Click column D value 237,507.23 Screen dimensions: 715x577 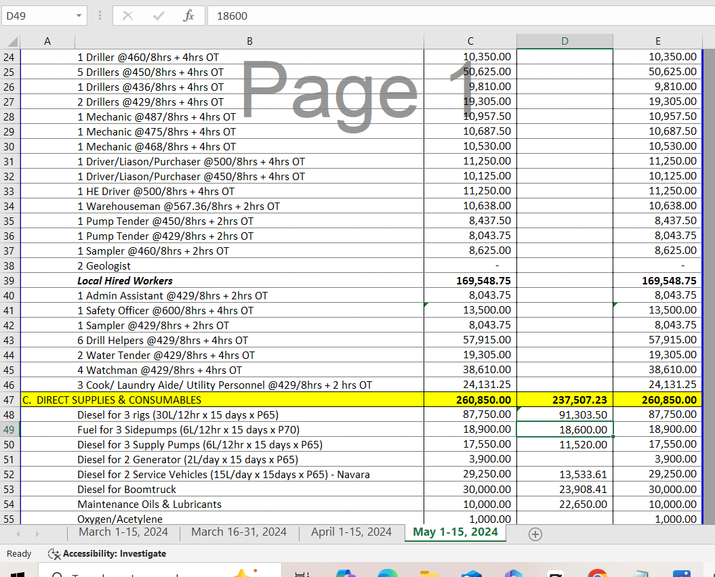click(x=565, y=400)
